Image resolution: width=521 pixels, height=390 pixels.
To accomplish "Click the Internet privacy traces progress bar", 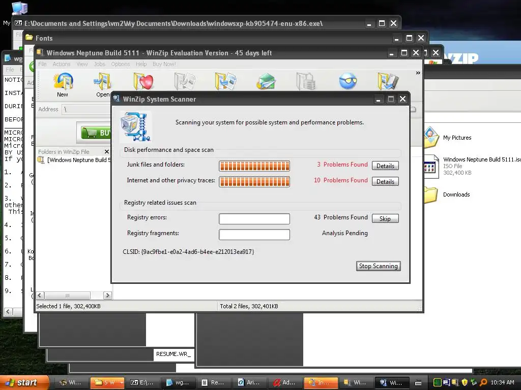I will point(254,181).
